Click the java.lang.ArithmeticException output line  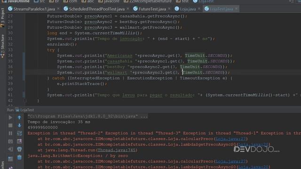pyautogui.click(x=78, y=155)
